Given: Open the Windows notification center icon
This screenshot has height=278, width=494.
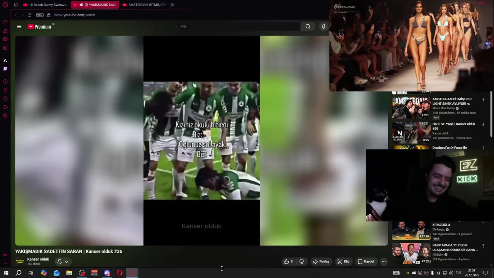Looking at the screenshot, I should (x=486, y=273).
